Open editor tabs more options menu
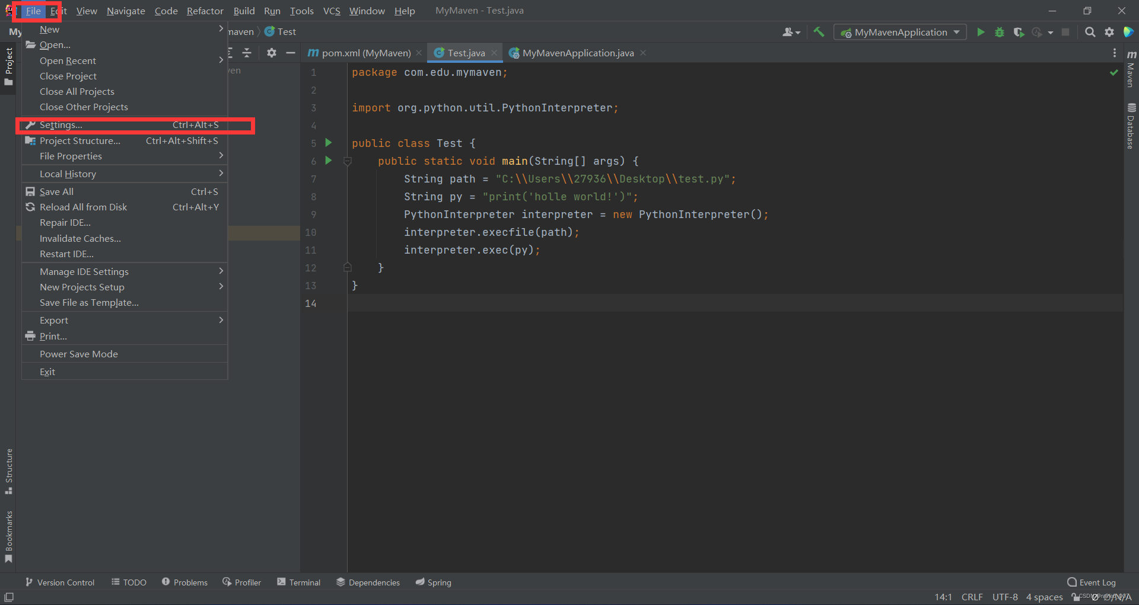 tap(1114, 53)
